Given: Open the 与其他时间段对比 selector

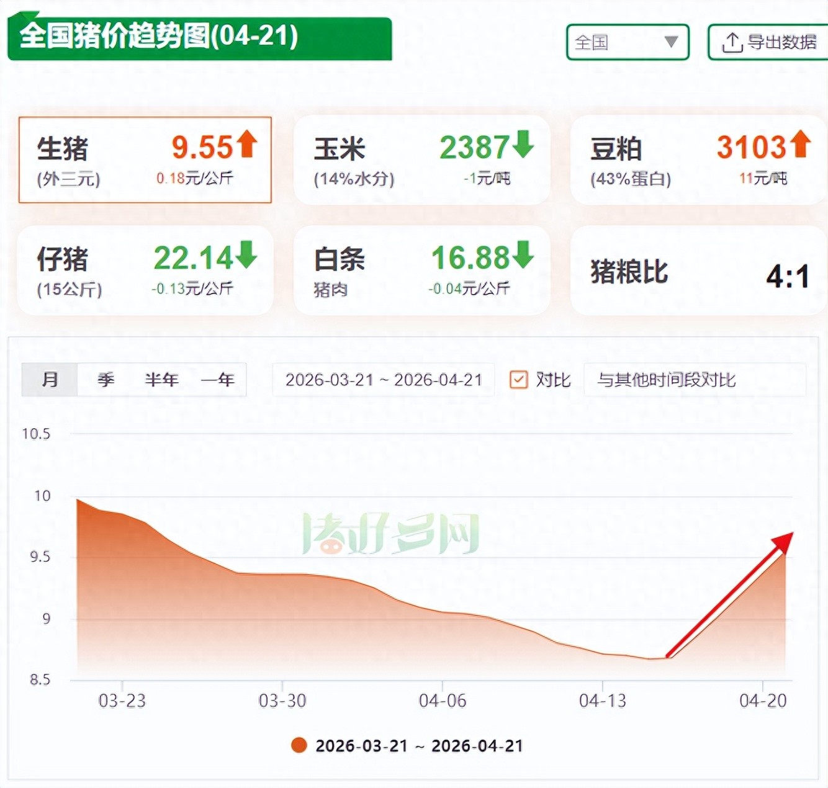Looking at the screenshot, I should tap(694, 380).
